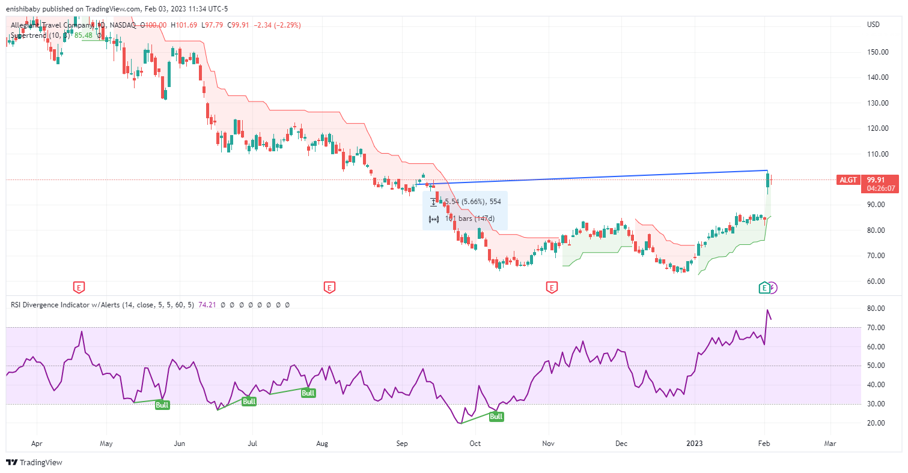
Task: Click the USD currency label
Action: pyautogui.click(x=873, y=25)
